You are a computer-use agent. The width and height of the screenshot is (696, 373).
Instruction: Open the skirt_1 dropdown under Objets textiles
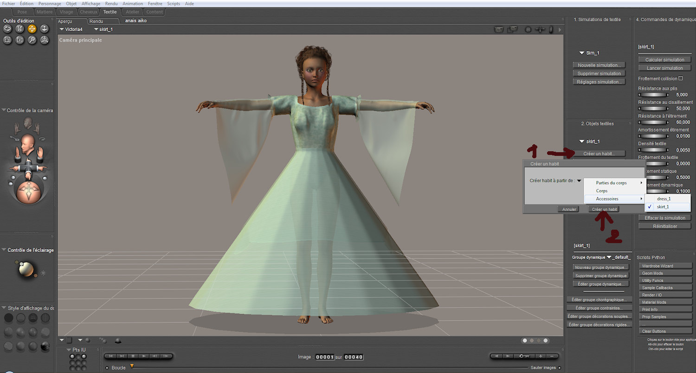(x=589, y=141)
